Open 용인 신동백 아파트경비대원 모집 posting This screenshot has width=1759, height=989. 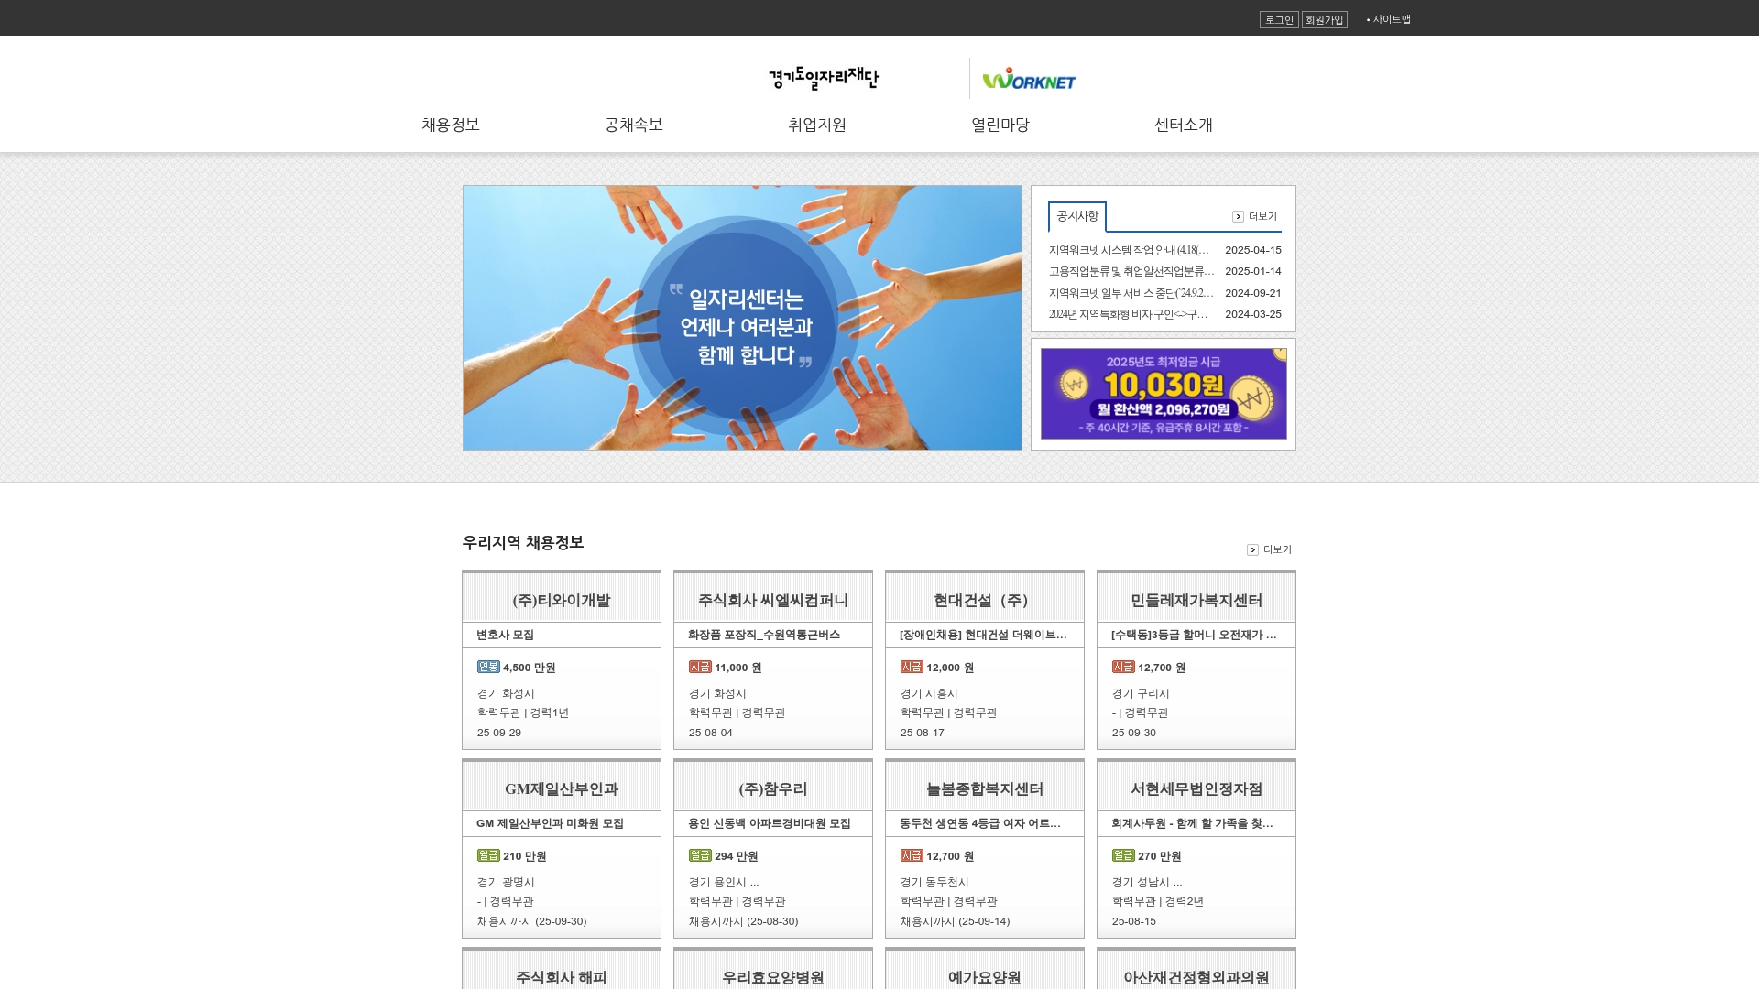[x=770, y=823]
